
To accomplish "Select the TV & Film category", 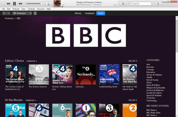I will (151, 98).
